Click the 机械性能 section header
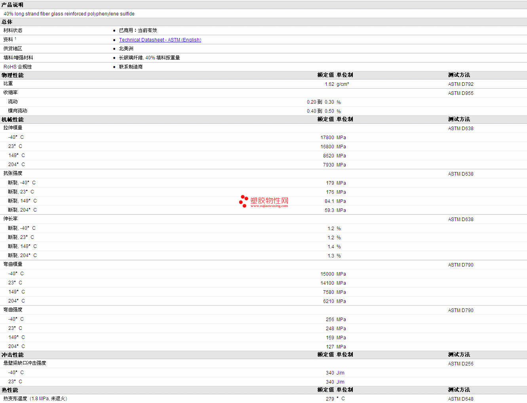The height and width of the screenshot is (403, 527). 12,119
